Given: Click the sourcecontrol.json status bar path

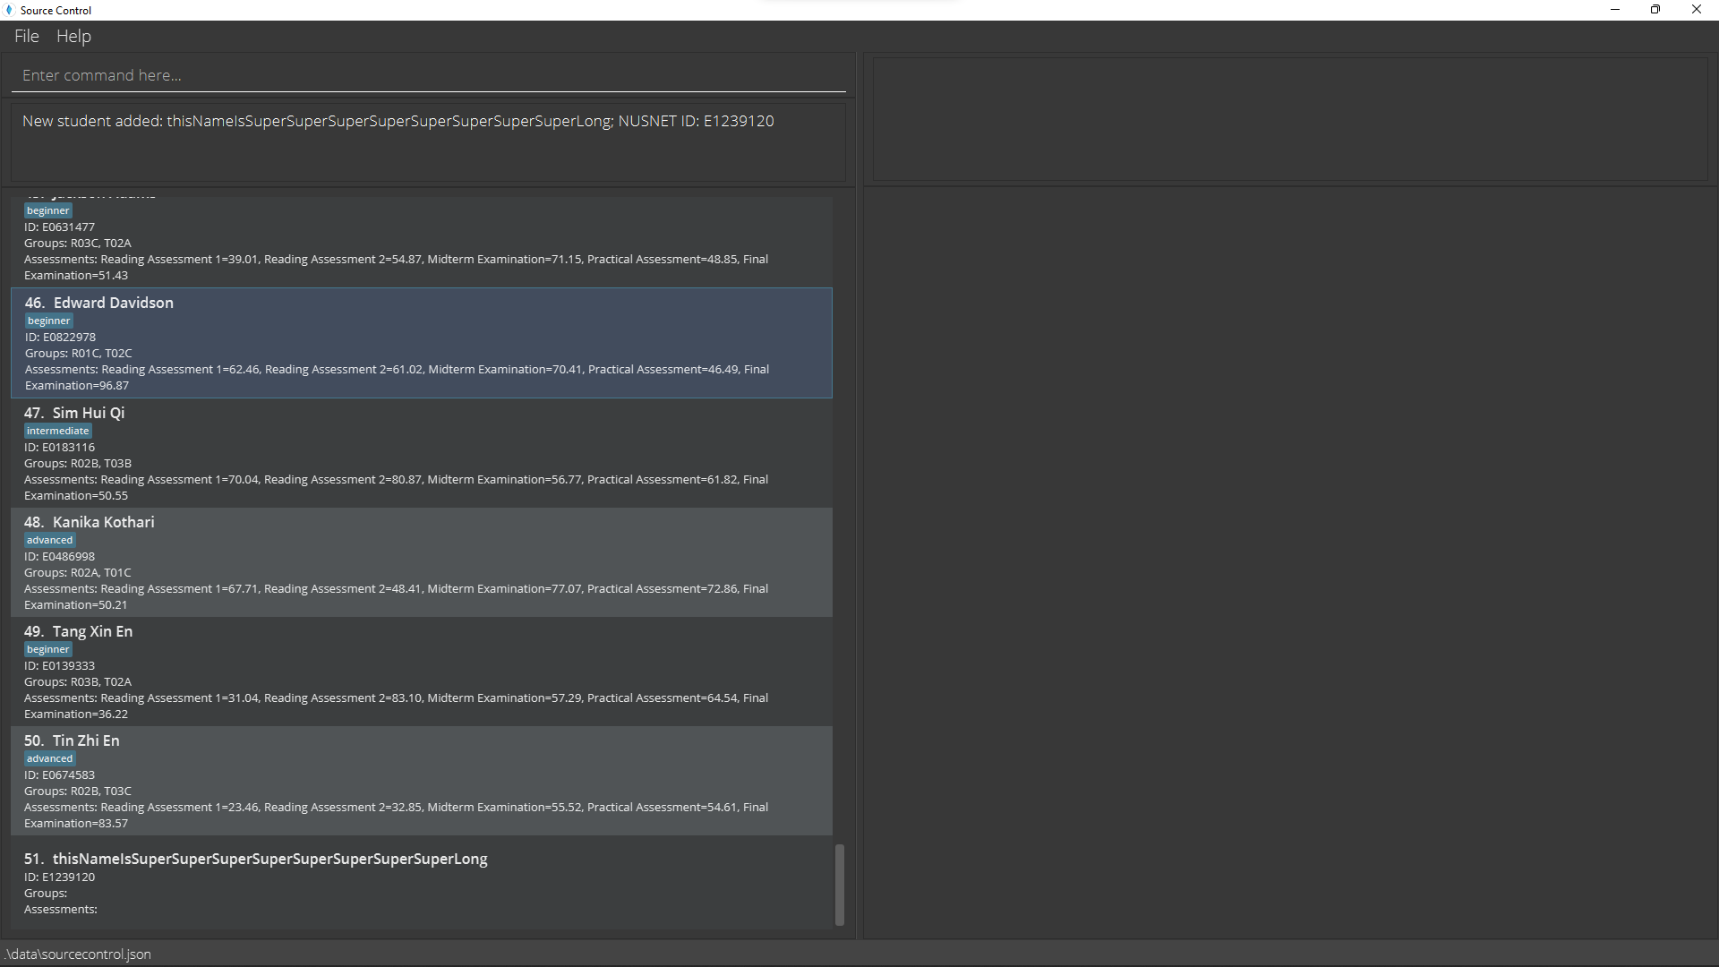Looking at the screenshot, I should click(78, 954).
